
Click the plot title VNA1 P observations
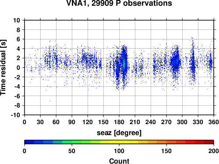tap(119, 3)
